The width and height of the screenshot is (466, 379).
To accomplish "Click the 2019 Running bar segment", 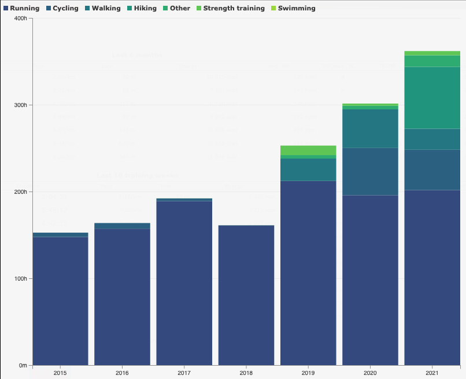I will coord(308,273).
